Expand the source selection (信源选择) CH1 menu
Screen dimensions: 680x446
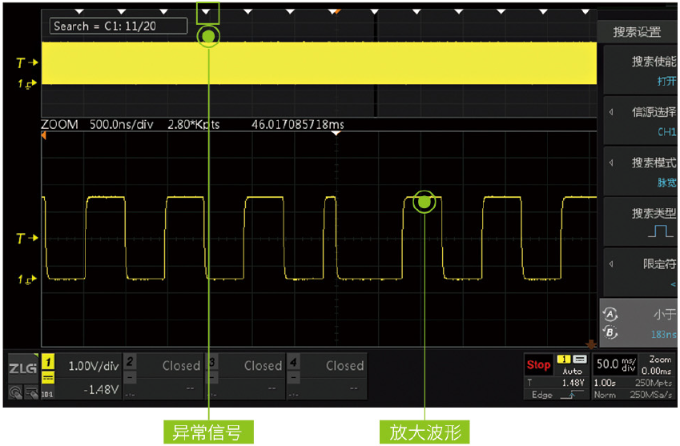click(x=639, y=121)
